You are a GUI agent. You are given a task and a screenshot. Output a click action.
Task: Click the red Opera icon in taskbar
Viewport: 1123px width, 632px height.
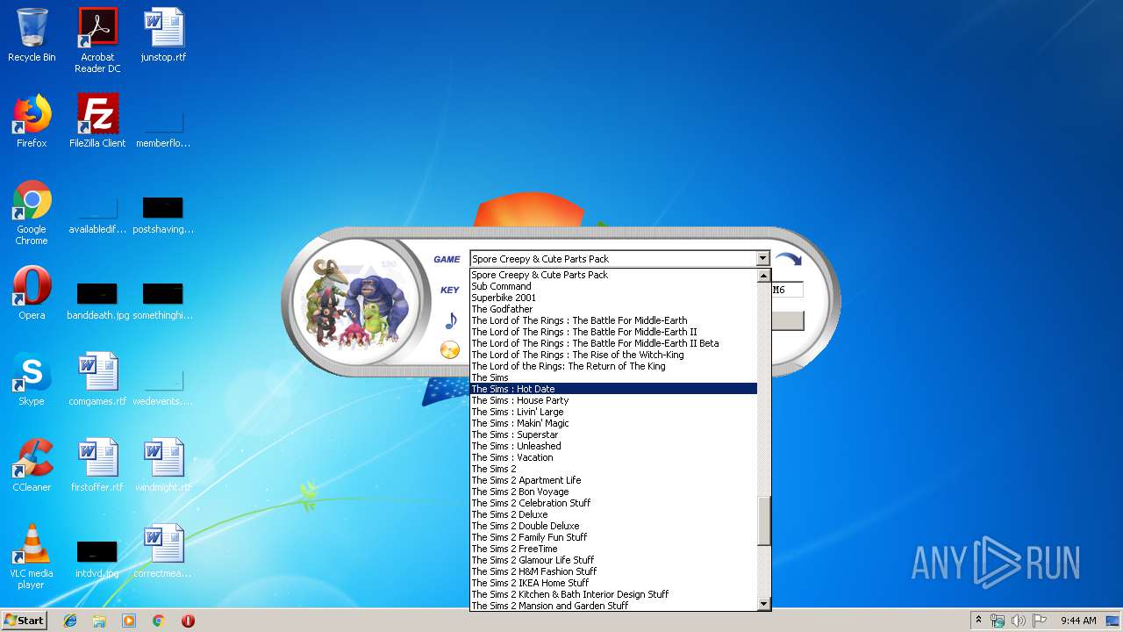(188, 621)
